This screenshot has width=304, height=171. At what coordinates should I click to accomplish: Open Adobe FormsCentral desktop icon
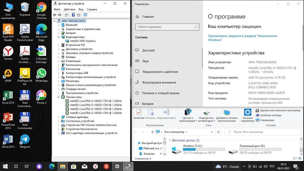coord(25,32)
